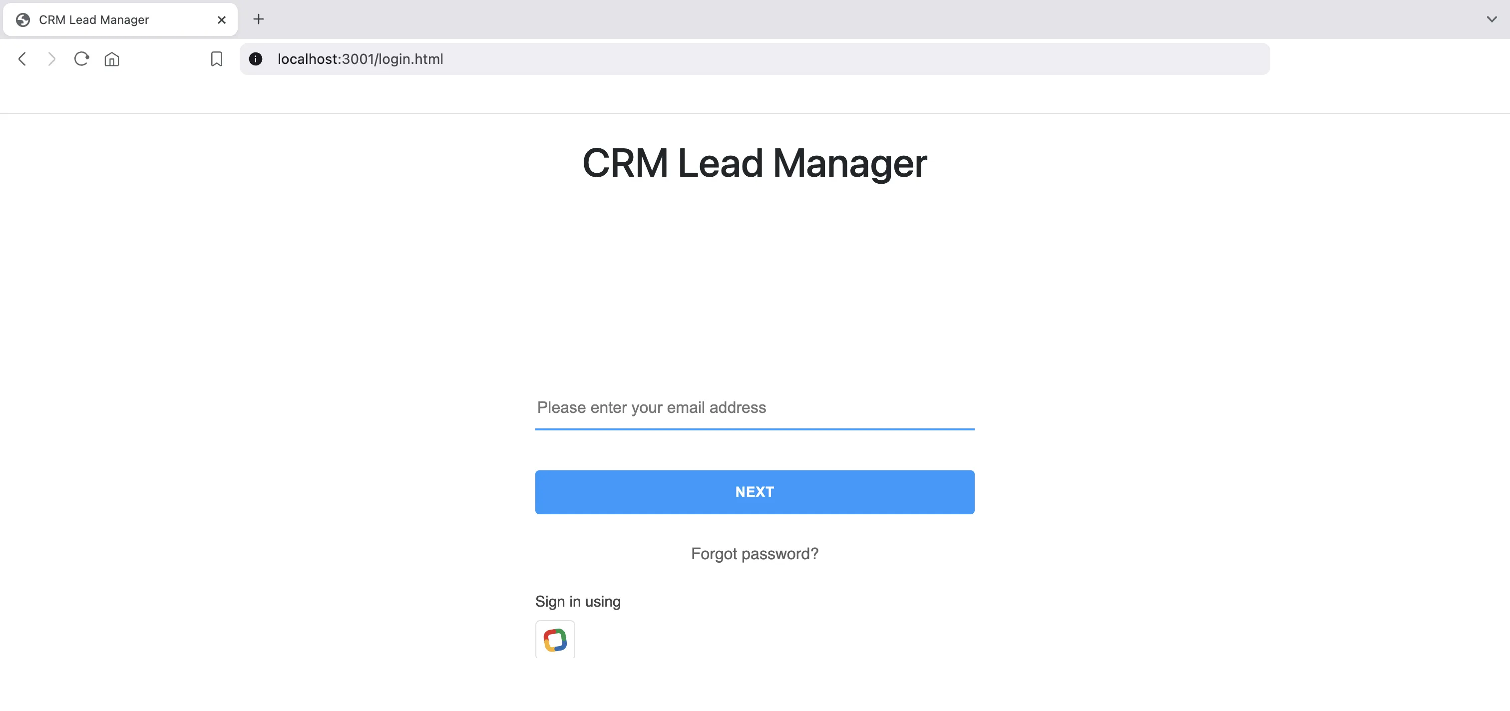The image size is (1510, 711).
Task: Open the browser home page icon
Action: (111, 59)
